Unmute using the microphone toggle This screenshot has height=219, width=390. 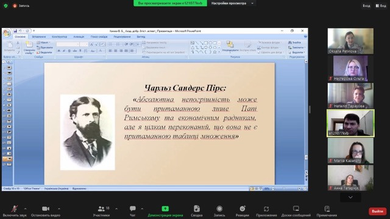coord(15,209)
